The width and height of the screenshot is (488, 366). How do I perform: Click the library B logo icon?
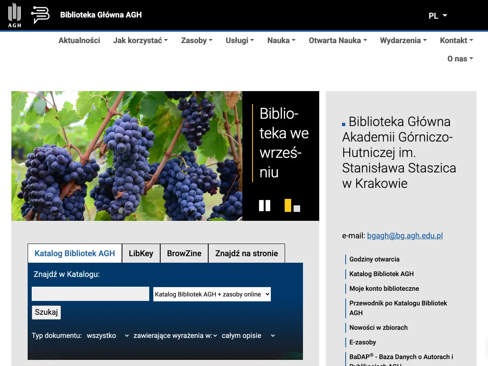(x=40, y=15)
